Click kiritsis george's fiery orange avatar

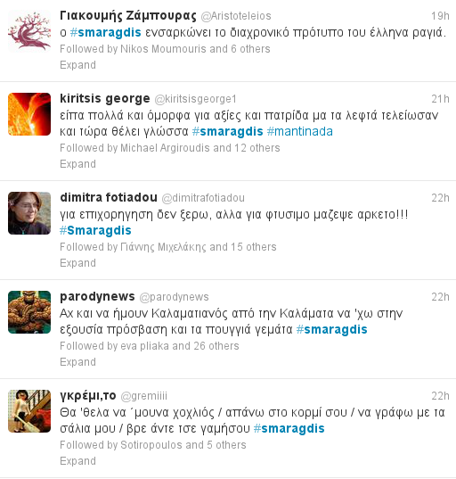pos(29,114)
